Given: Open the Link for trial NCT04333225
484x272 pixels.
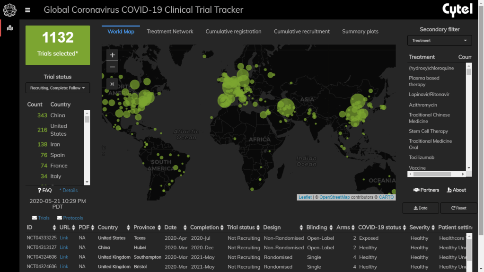Looking at the screenshot, I should tap(64, 238).
